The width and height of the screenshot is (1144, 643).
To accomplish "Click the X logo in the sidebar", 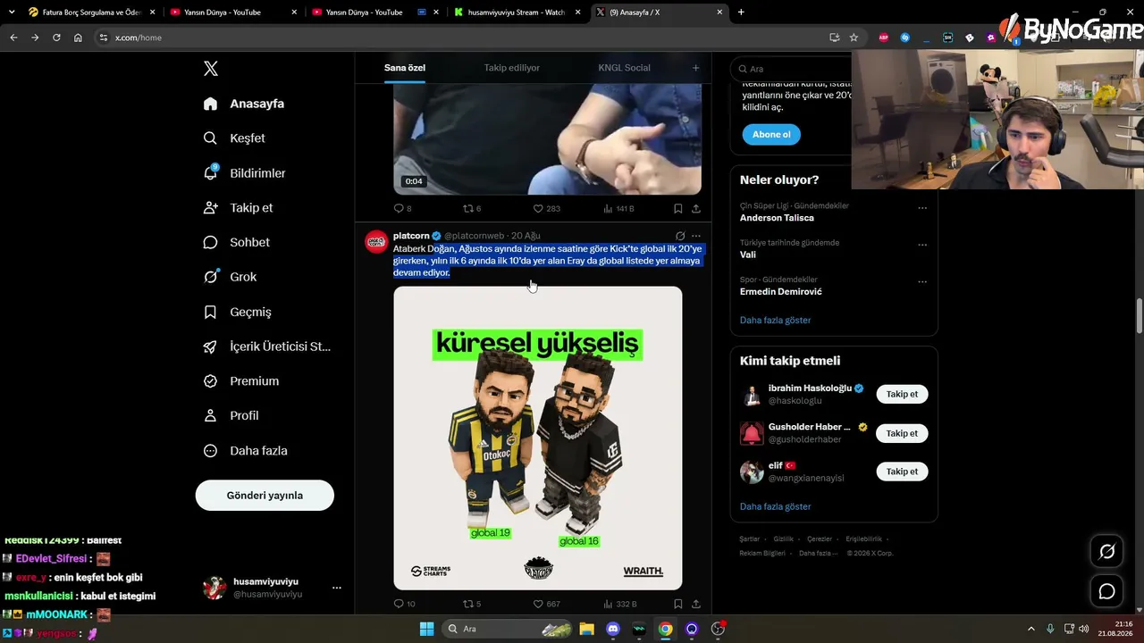I will point(211,69).
